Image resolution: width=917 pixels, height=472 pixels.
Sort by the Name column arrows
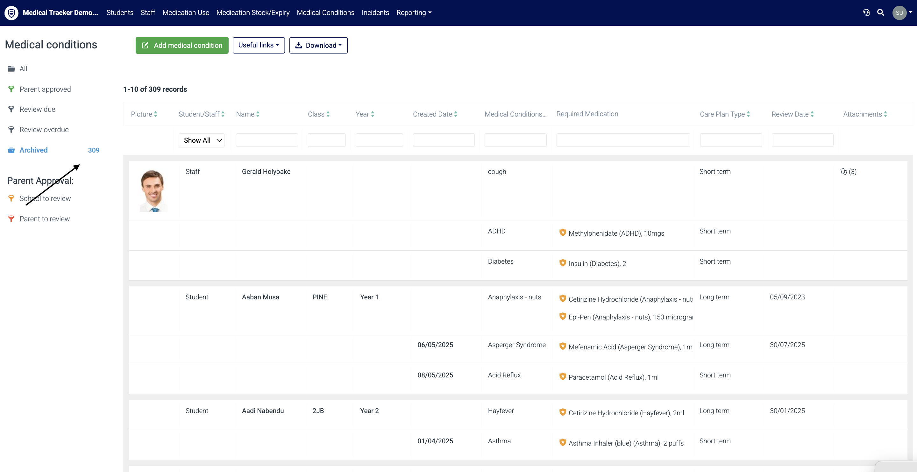pyautogui.click(x=258, y=114)
